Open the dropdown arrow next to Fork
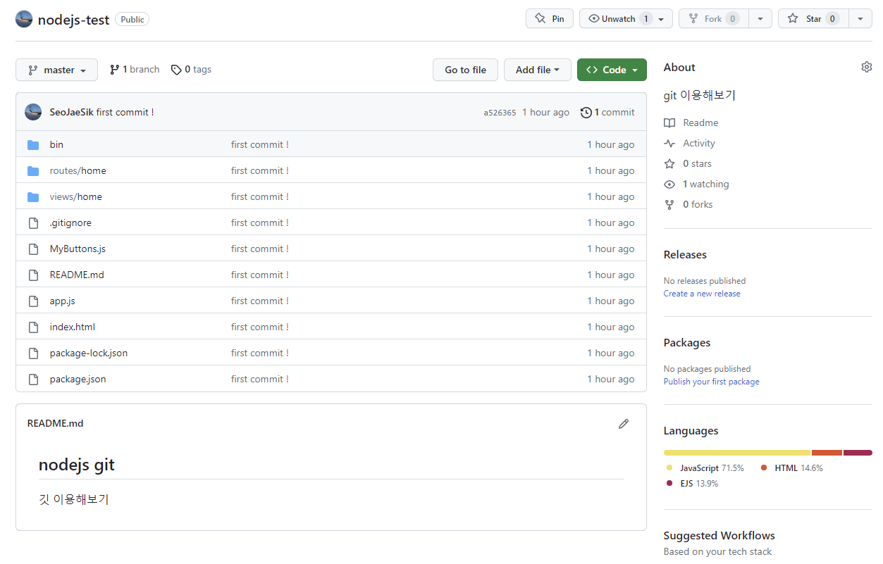Image resolution: width=883 pixels, height=564 pixels. coord(760,19)
